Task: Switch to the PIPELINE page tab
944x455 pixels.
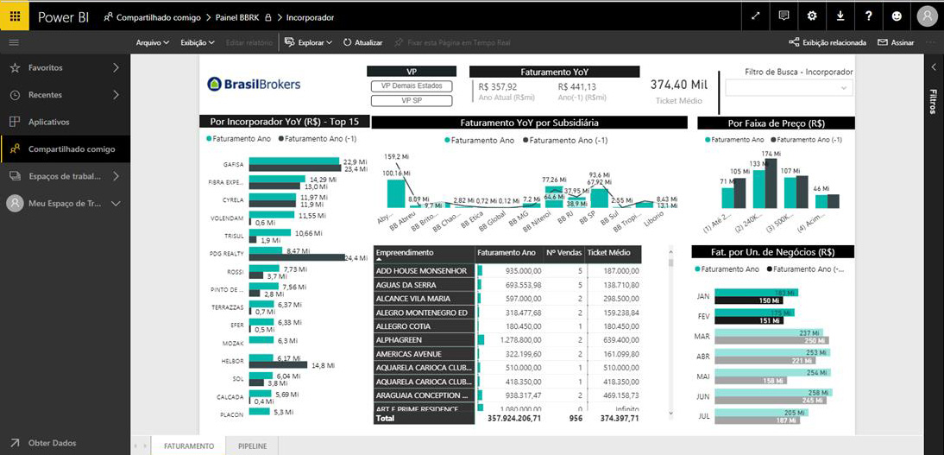Action: (253, 446)
